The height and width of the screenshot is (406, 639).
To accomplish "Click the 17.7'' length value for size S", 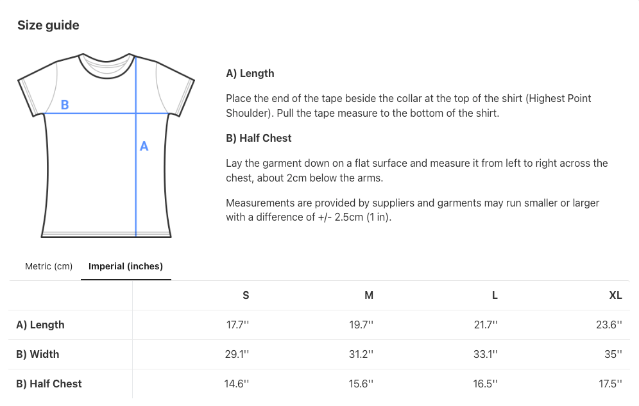I will (237, 325).
